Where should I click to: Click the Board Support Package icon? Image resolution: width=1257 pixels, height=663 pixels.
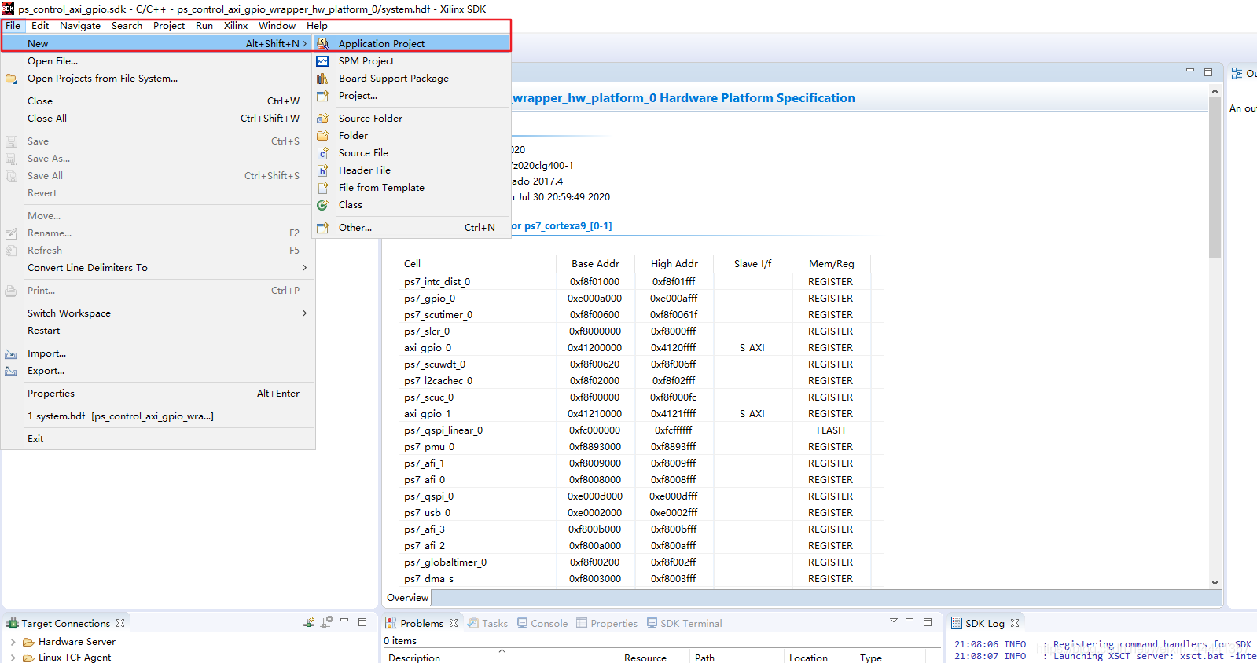point(323,79)
